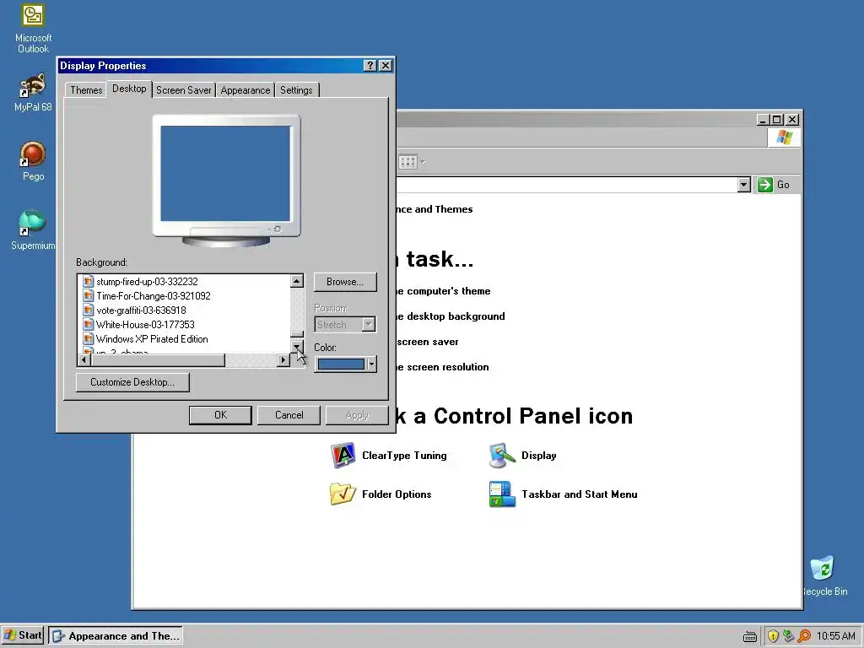The height and width of the screenshot is (648, 864).
Task: Click the Help question mark button
Action: coord(370,66)
